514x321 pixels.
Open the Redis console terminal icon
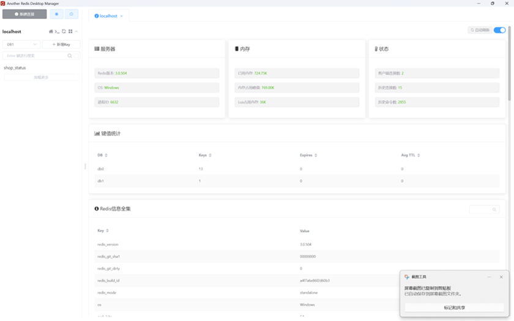click(57, 31)
